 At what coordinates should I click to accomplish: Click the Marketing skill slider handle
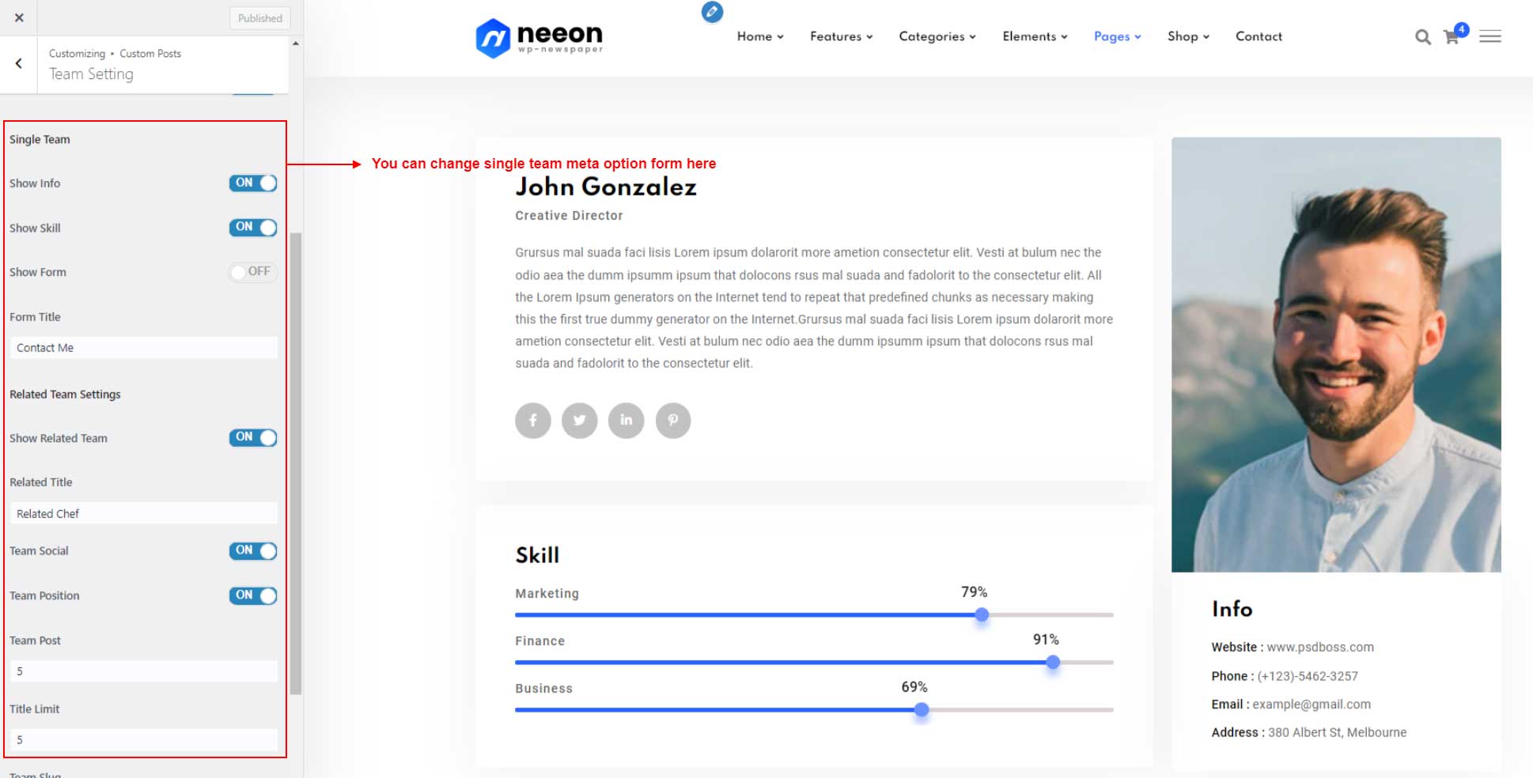point(982,614)
